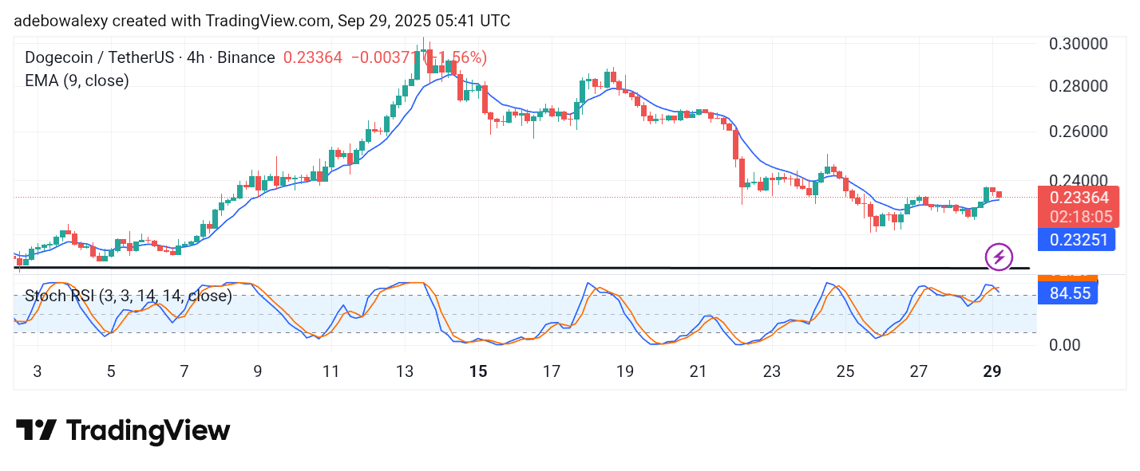Click the EMA (9, close) indicator label
Viewport: 1140px width, 471px height.
[x=77, y=80]
